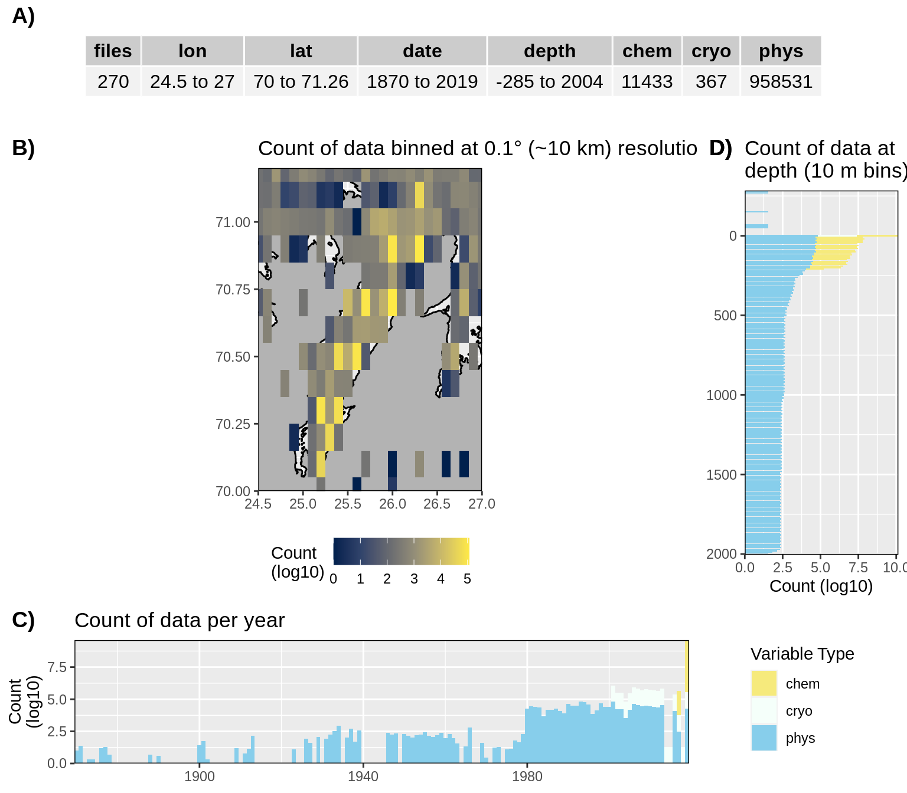Click the 'chem' table header

pyautogui.click(x=647, y=51)
